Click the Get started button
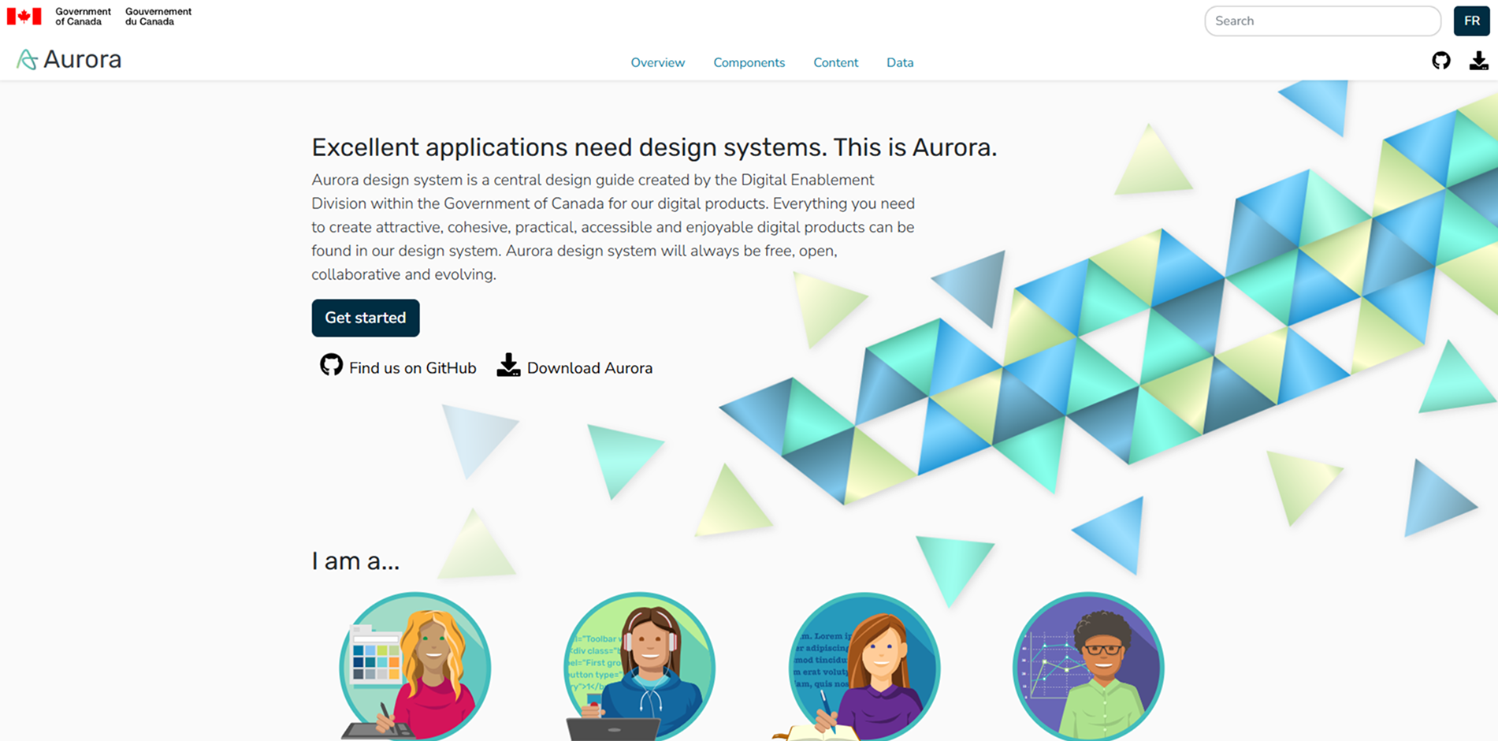Image resolution: width=1498 pixels, height=741 pixels. pos(366,318)
